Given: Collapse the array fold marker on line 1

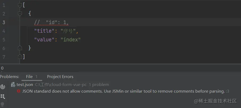Looking at the screenshot, I should click(x=20, y=5).
